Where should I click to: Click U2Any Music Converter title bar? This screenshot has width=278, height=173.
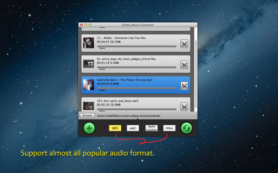[138, 25]
